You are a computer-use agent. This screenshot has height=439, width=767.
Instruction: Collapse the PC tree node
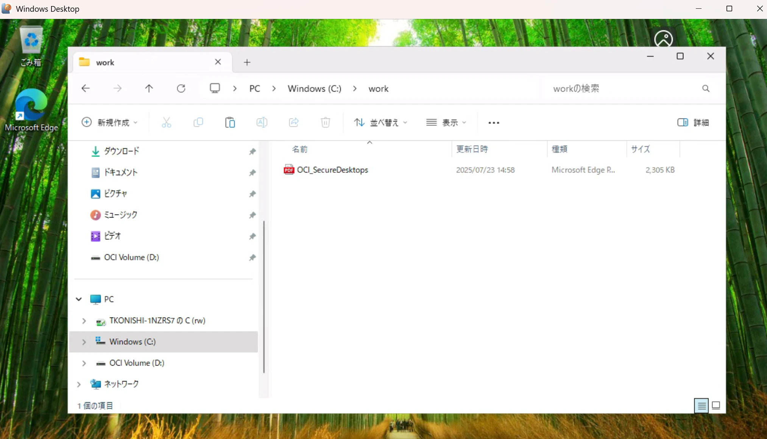pyautogui.click(x=79, y=299)
